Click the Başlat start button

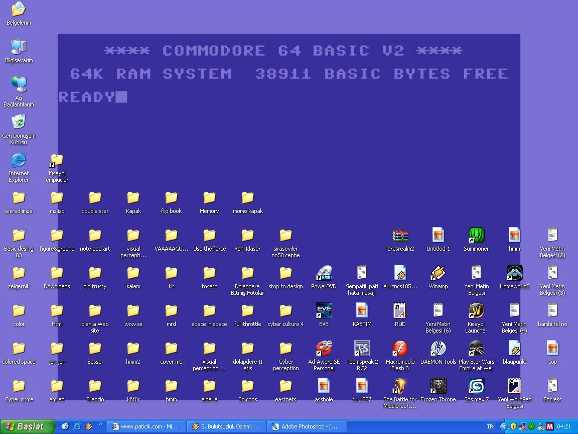point(27,426)
